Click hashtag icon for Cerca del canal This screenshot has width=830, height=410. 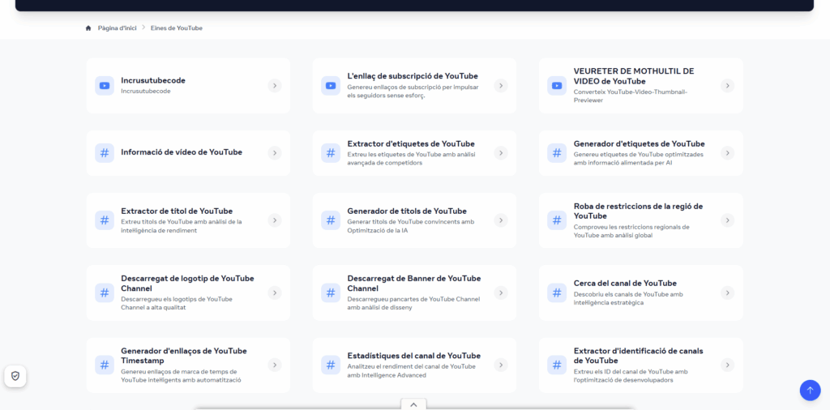[557, 293]
